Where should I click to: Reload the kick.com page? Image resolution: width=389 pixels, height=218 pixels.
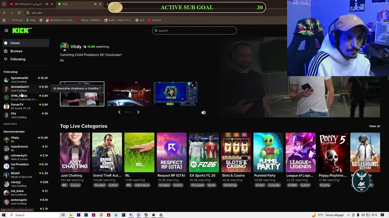pos(19,13)
